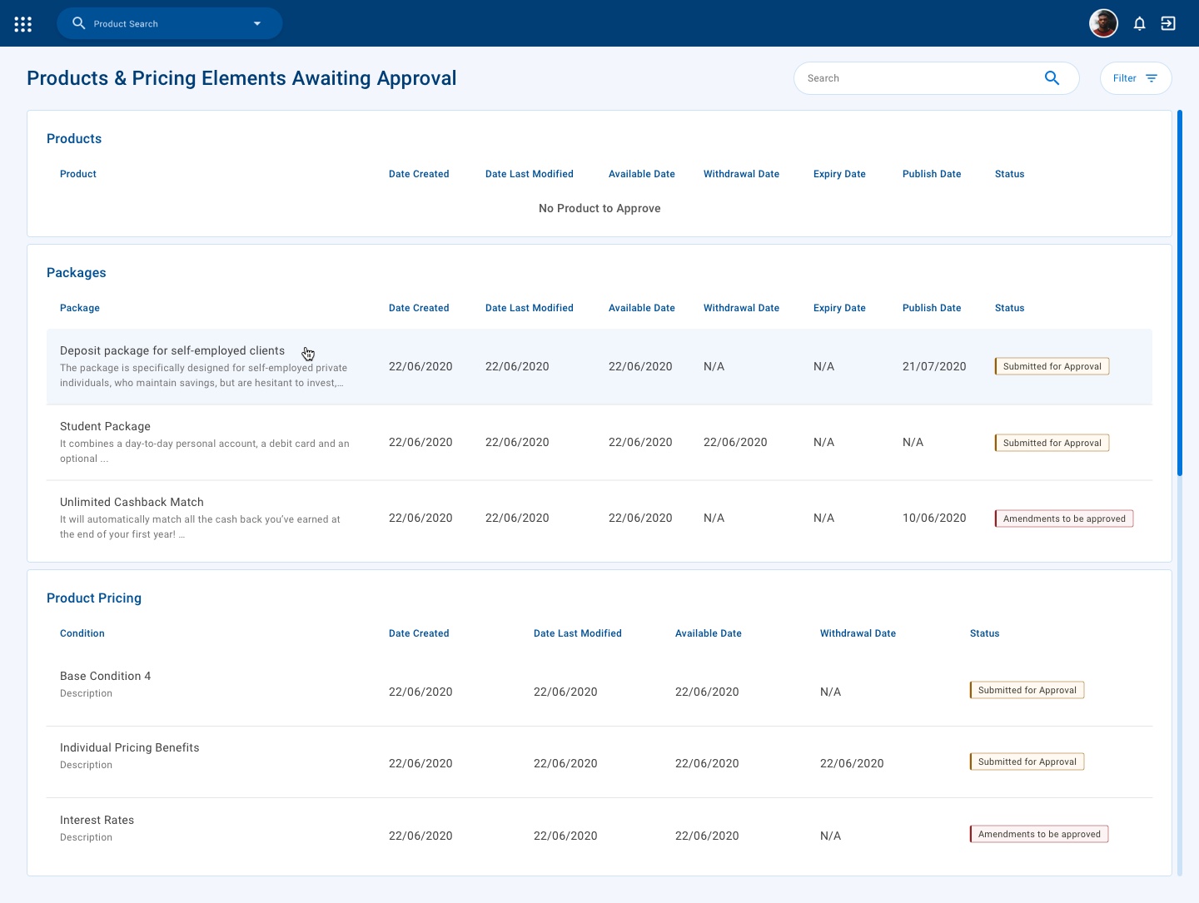Sort Packages table by Date Created header
1199x903 pixels.
(x=419, y=308)
